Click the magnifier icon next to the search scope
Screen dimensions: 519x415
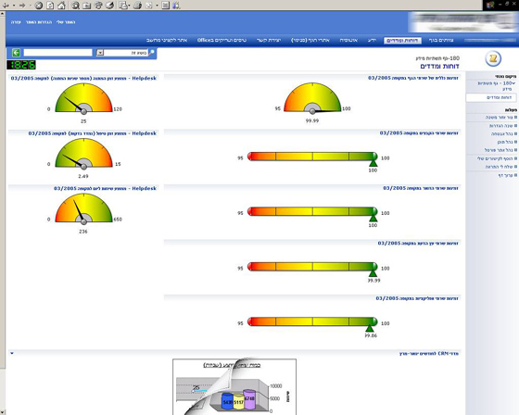click(x=152, y=52)
